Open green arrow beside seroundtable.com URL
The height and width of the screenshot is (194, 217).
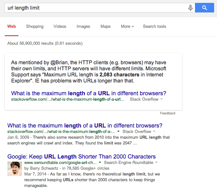click(100, 162)
